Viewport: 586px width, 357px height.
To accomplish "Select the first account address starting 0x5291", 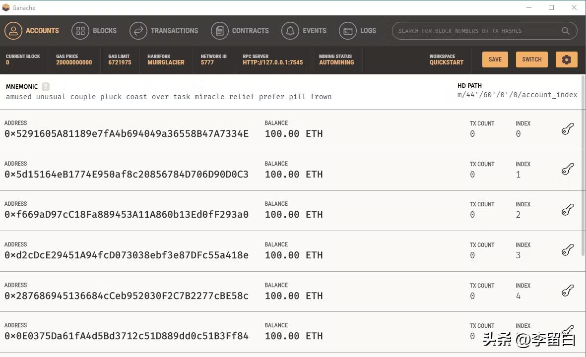I will pos(127,134).
